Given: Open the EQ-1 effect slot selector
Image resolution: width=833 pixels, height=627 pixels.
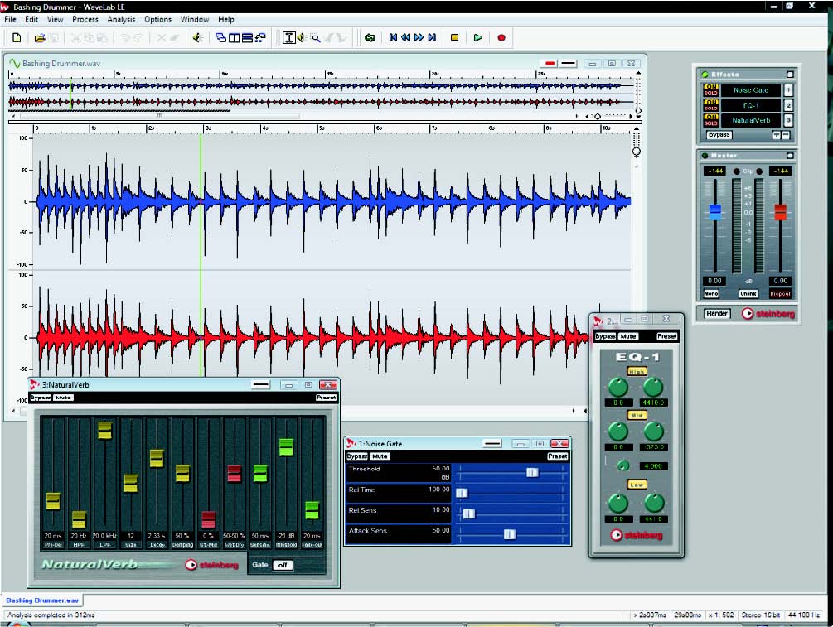Looking at the screenshot, I should point(751,105).
